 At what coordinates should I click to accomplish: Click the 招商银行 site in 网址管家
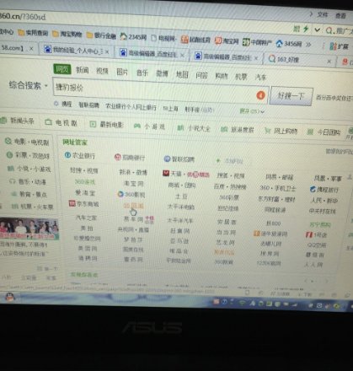tap(130, 158)
